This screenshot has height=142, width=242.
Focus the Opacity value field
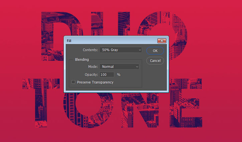[x=107, y=75]
